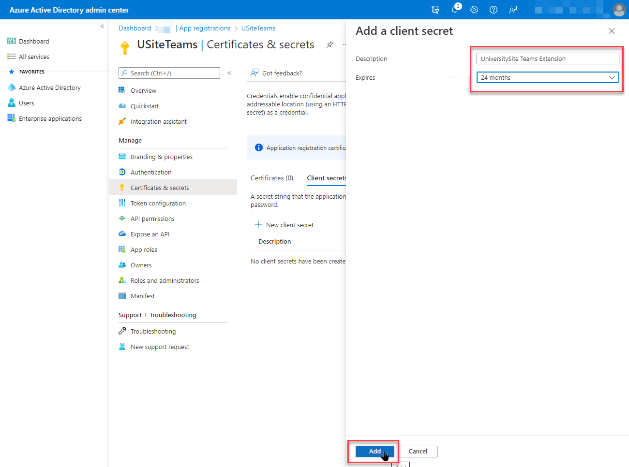
Task: Switch to the Certificates (0) tab
Action: pos(272,178)
